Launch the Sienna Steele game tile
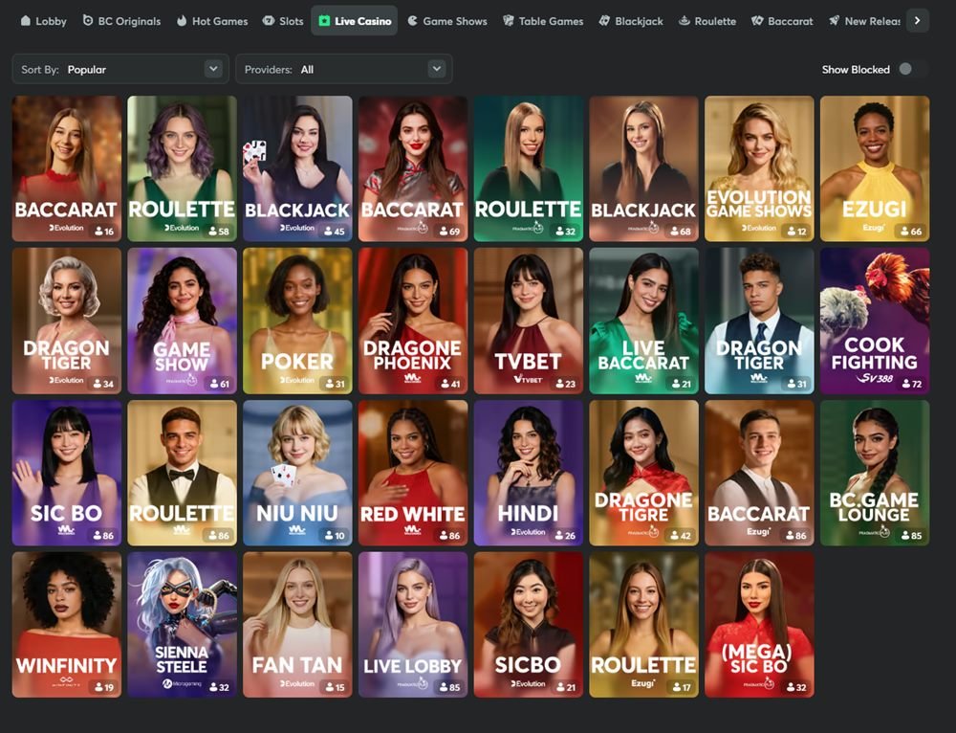Image resolution: width=956 pixels, height=733 pixels. coord(183,624)
